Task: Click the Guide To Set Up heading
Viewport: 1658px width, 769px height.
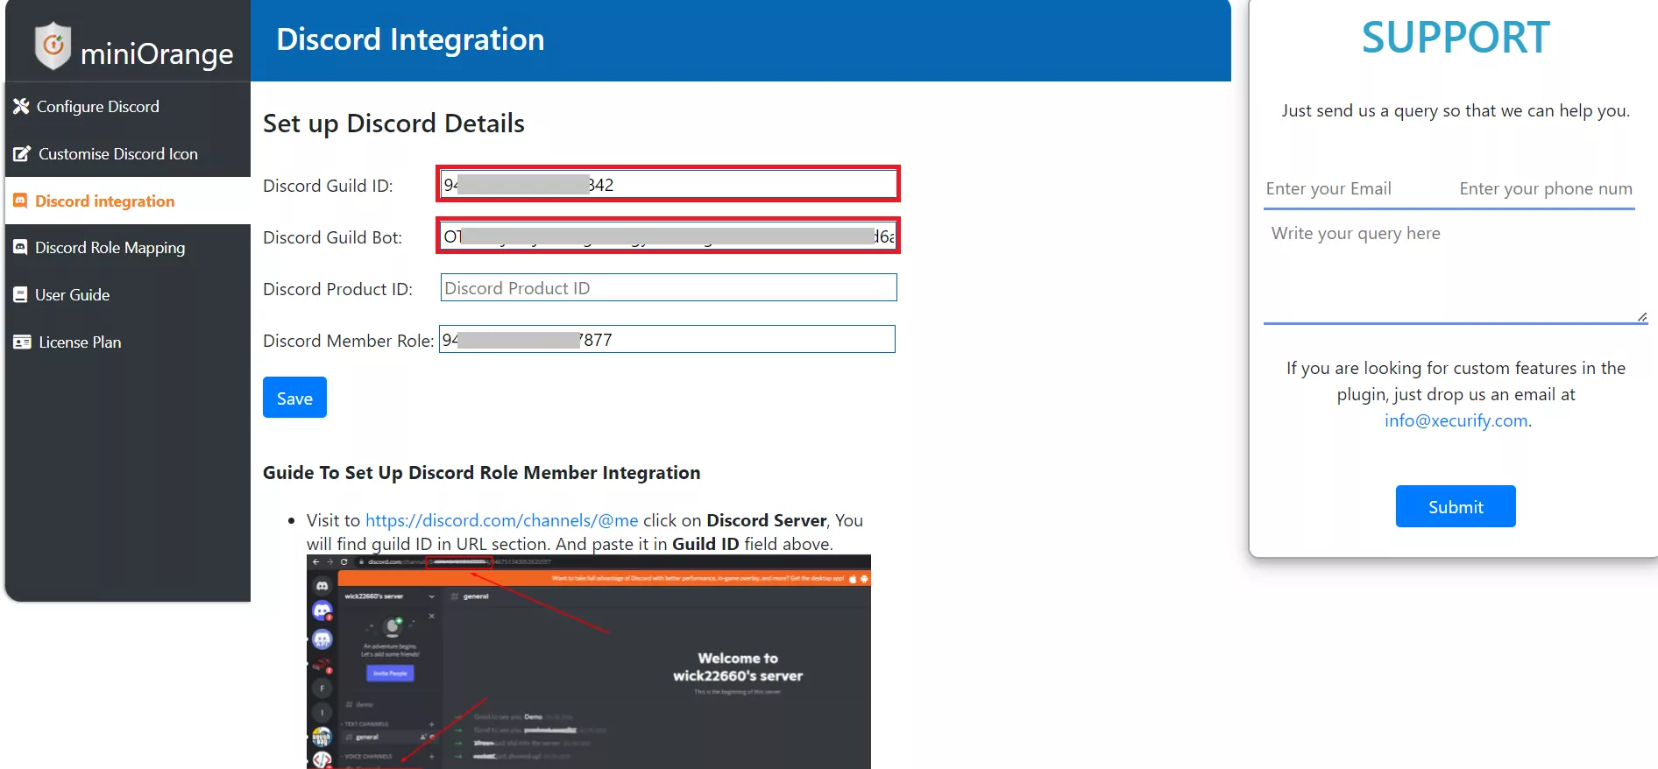Action: click(481, 473)
